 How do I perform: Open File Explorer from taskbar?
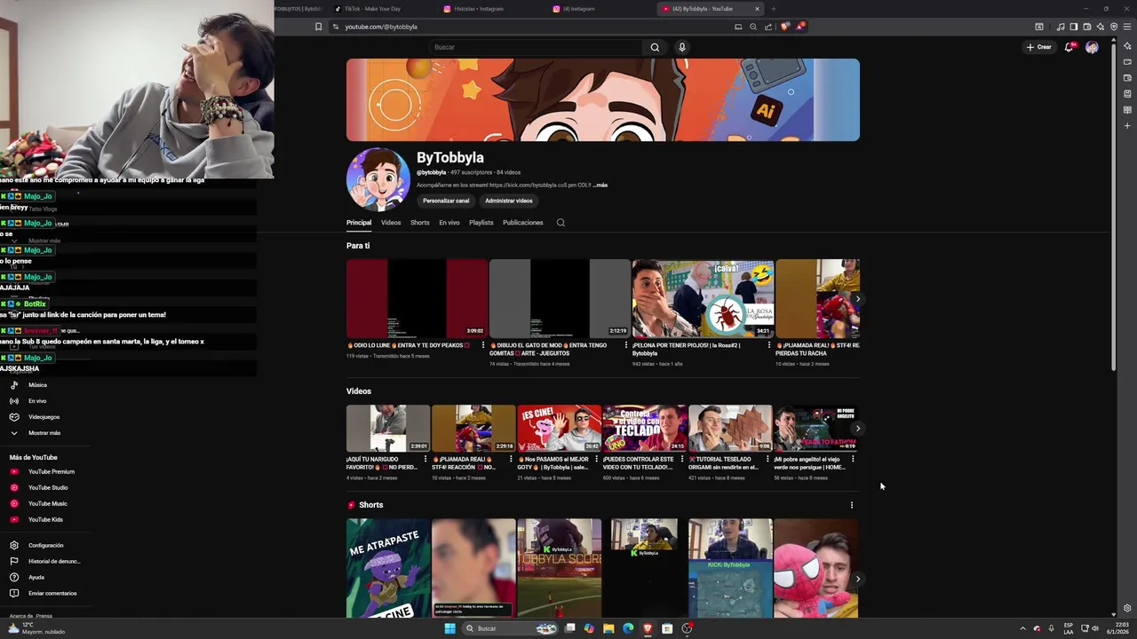(608, 628)
